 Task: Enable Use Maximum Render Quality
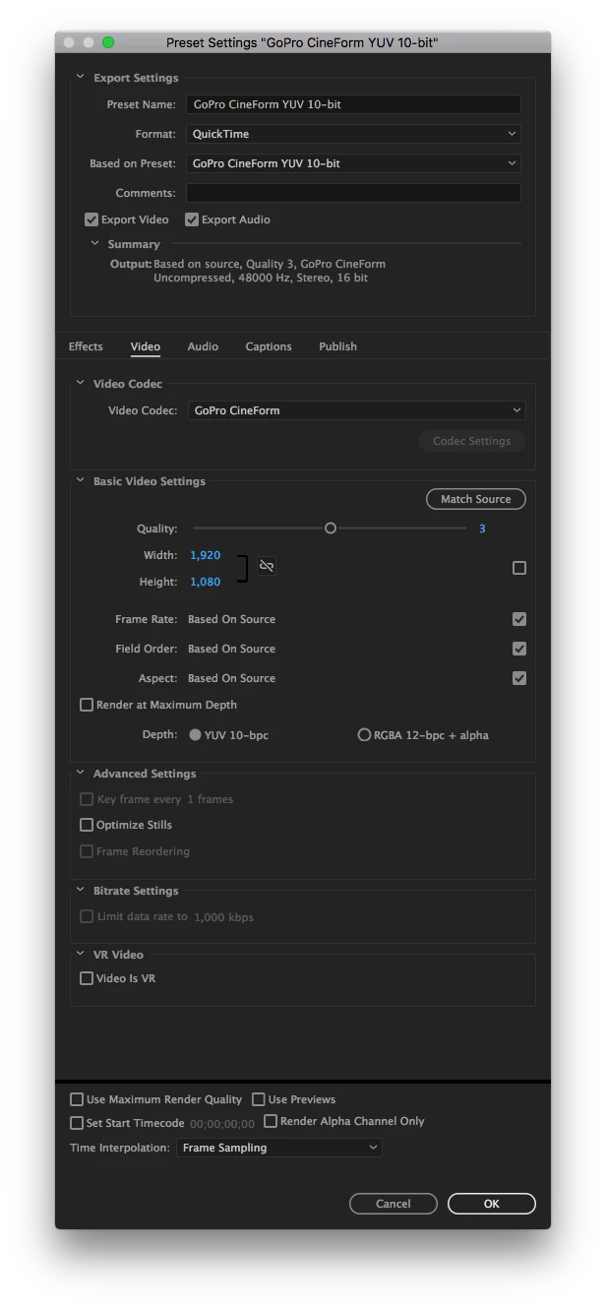pyautogui.click(x=77, y=1099)
